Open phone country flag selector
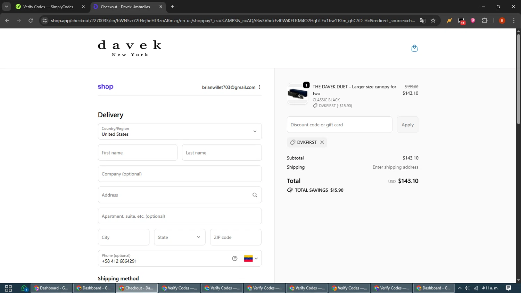Image resolution: width=521 pixels, height=293 pixels. click(251, 258)
